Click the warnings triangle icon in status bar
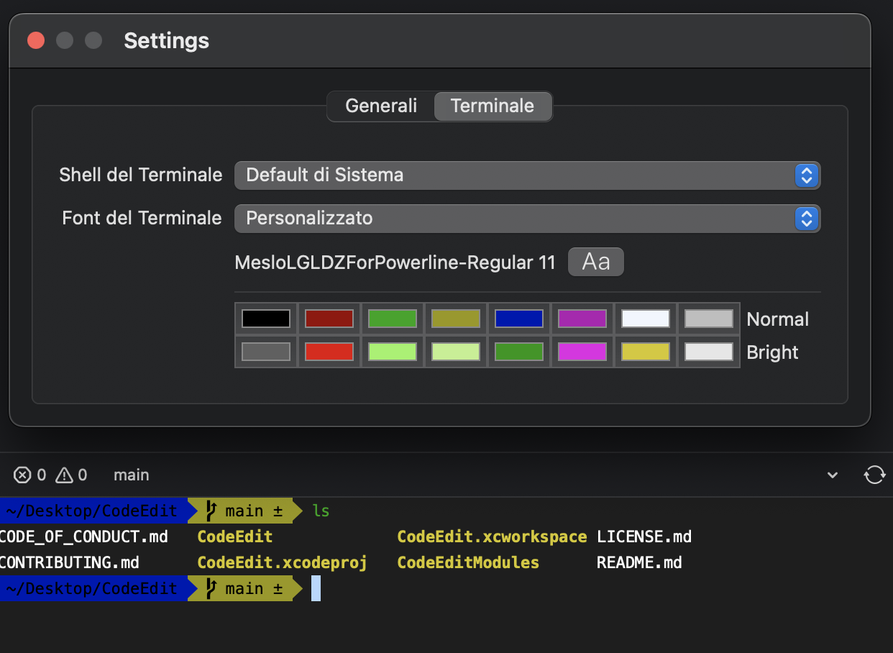 [x=65, y=475]
